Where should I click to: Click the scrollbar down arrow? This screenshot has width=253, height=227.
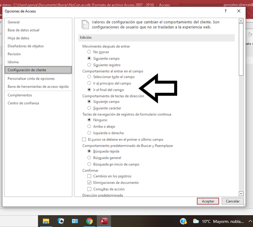click(241, 194)
